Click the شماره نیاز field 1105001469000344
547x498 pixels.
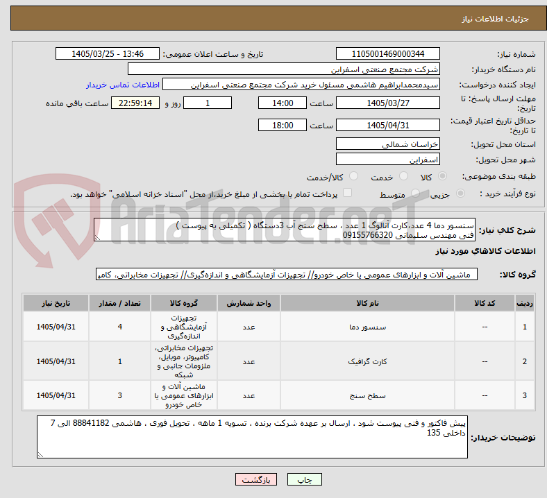click(x=387, y=53)
